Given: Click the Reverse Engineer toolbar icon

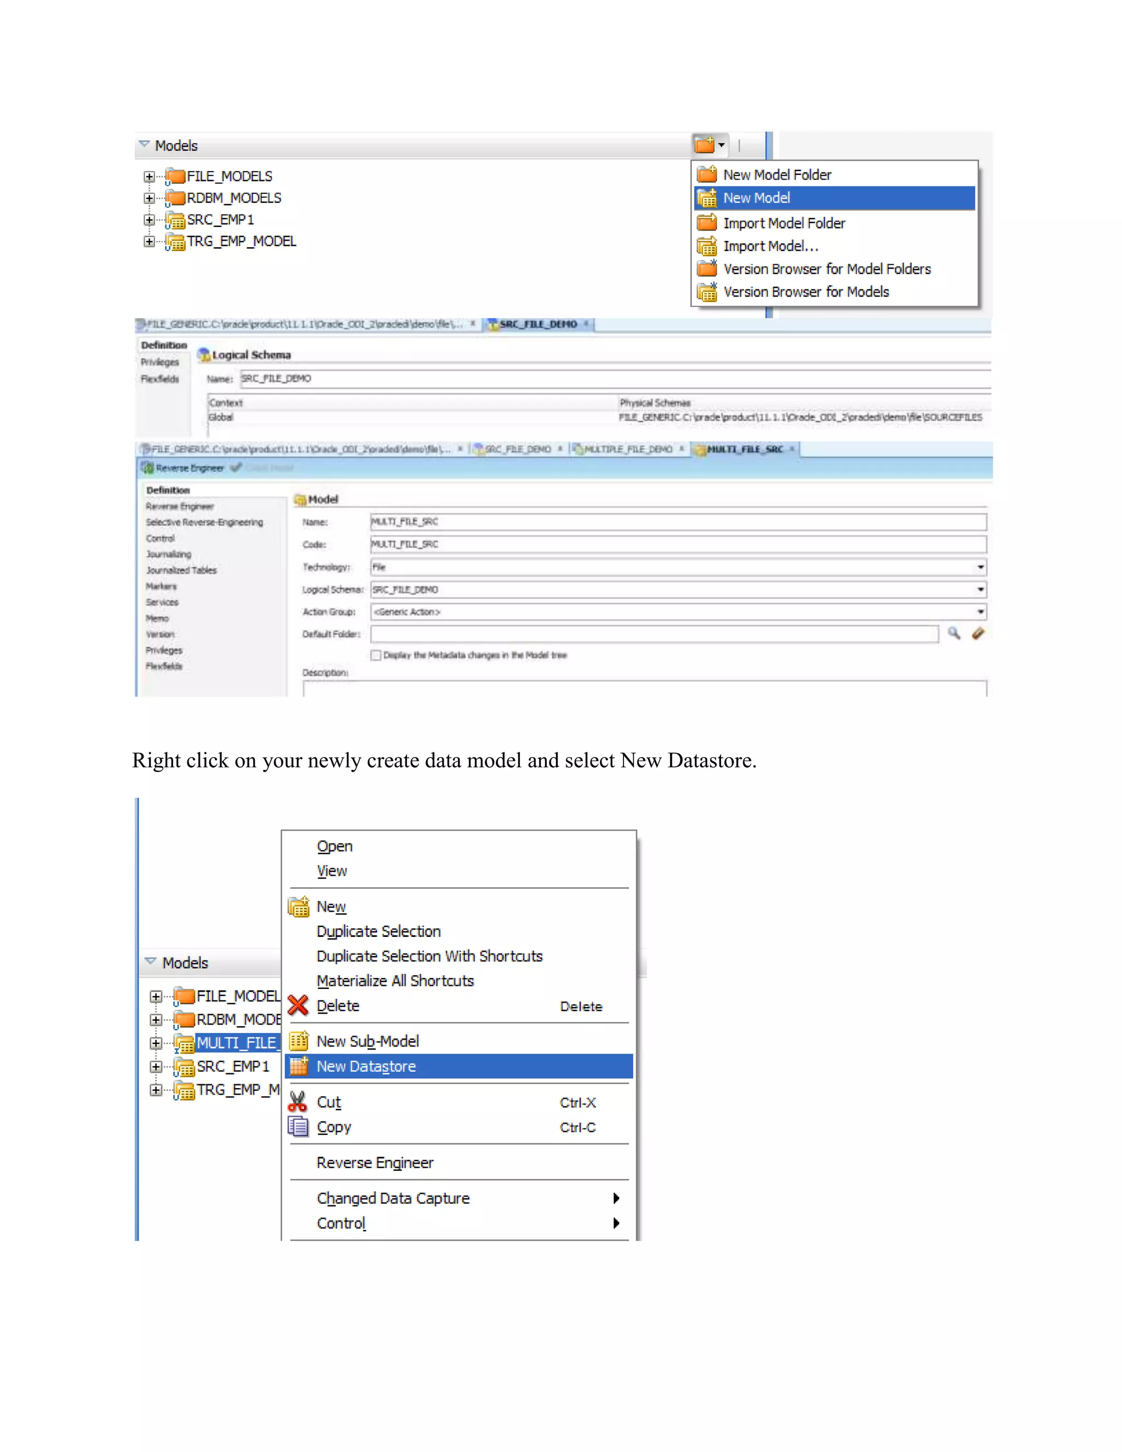Looking at the screenshot, I should [x=148, y=468].
